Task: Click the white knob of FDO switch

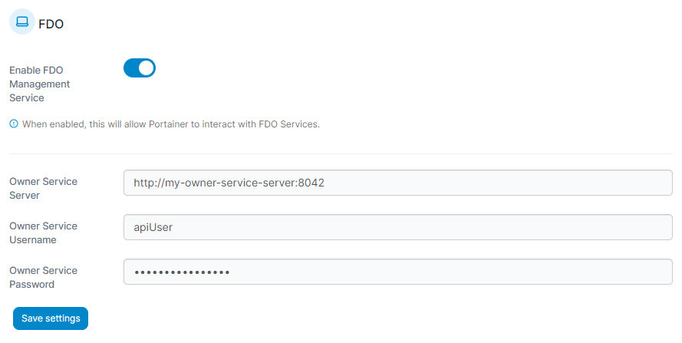Action: (146, 68)
